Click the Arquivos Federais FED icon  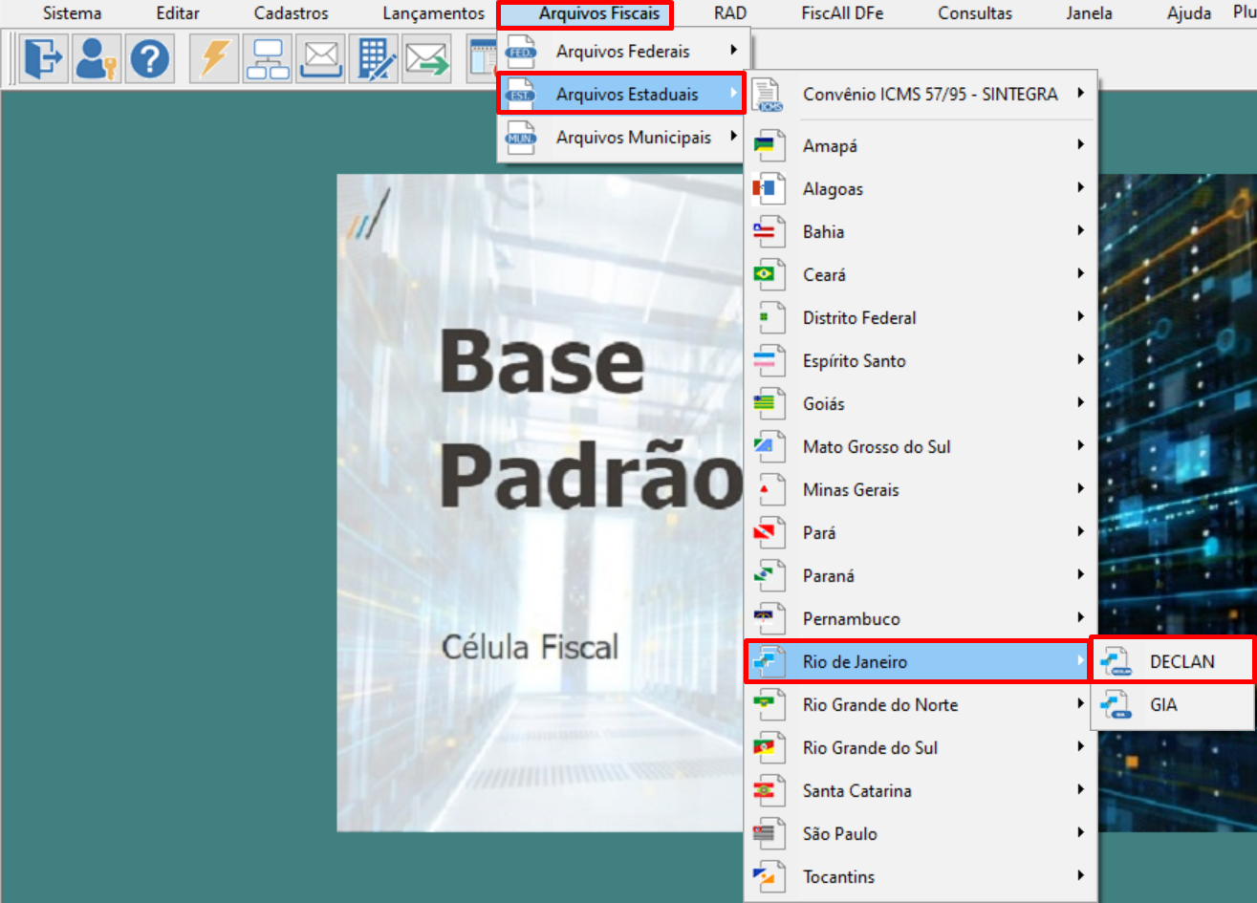pos(521,51)
